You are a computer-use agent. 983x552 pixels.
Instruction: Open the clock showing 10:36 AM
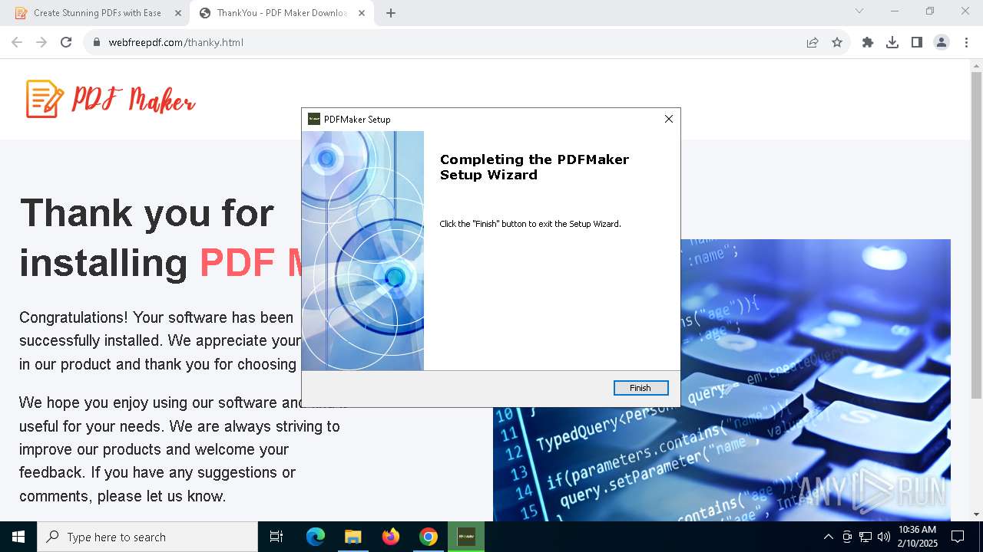click(x=917, y=537)
